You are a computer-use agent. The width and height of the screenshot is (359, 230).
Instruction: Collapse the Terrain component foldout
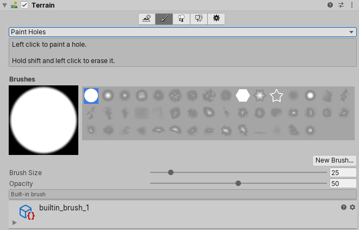tap(5, 5)
